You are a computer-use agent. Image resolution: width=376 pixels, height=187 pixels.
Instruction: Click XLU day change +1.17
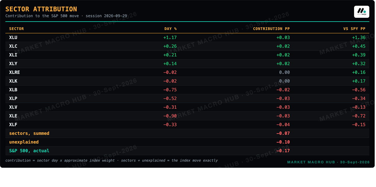pos(170,38)
